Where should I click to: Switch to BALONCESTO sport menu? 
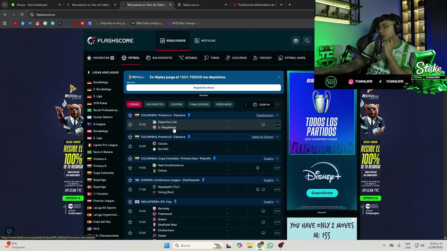pos(159,58)
